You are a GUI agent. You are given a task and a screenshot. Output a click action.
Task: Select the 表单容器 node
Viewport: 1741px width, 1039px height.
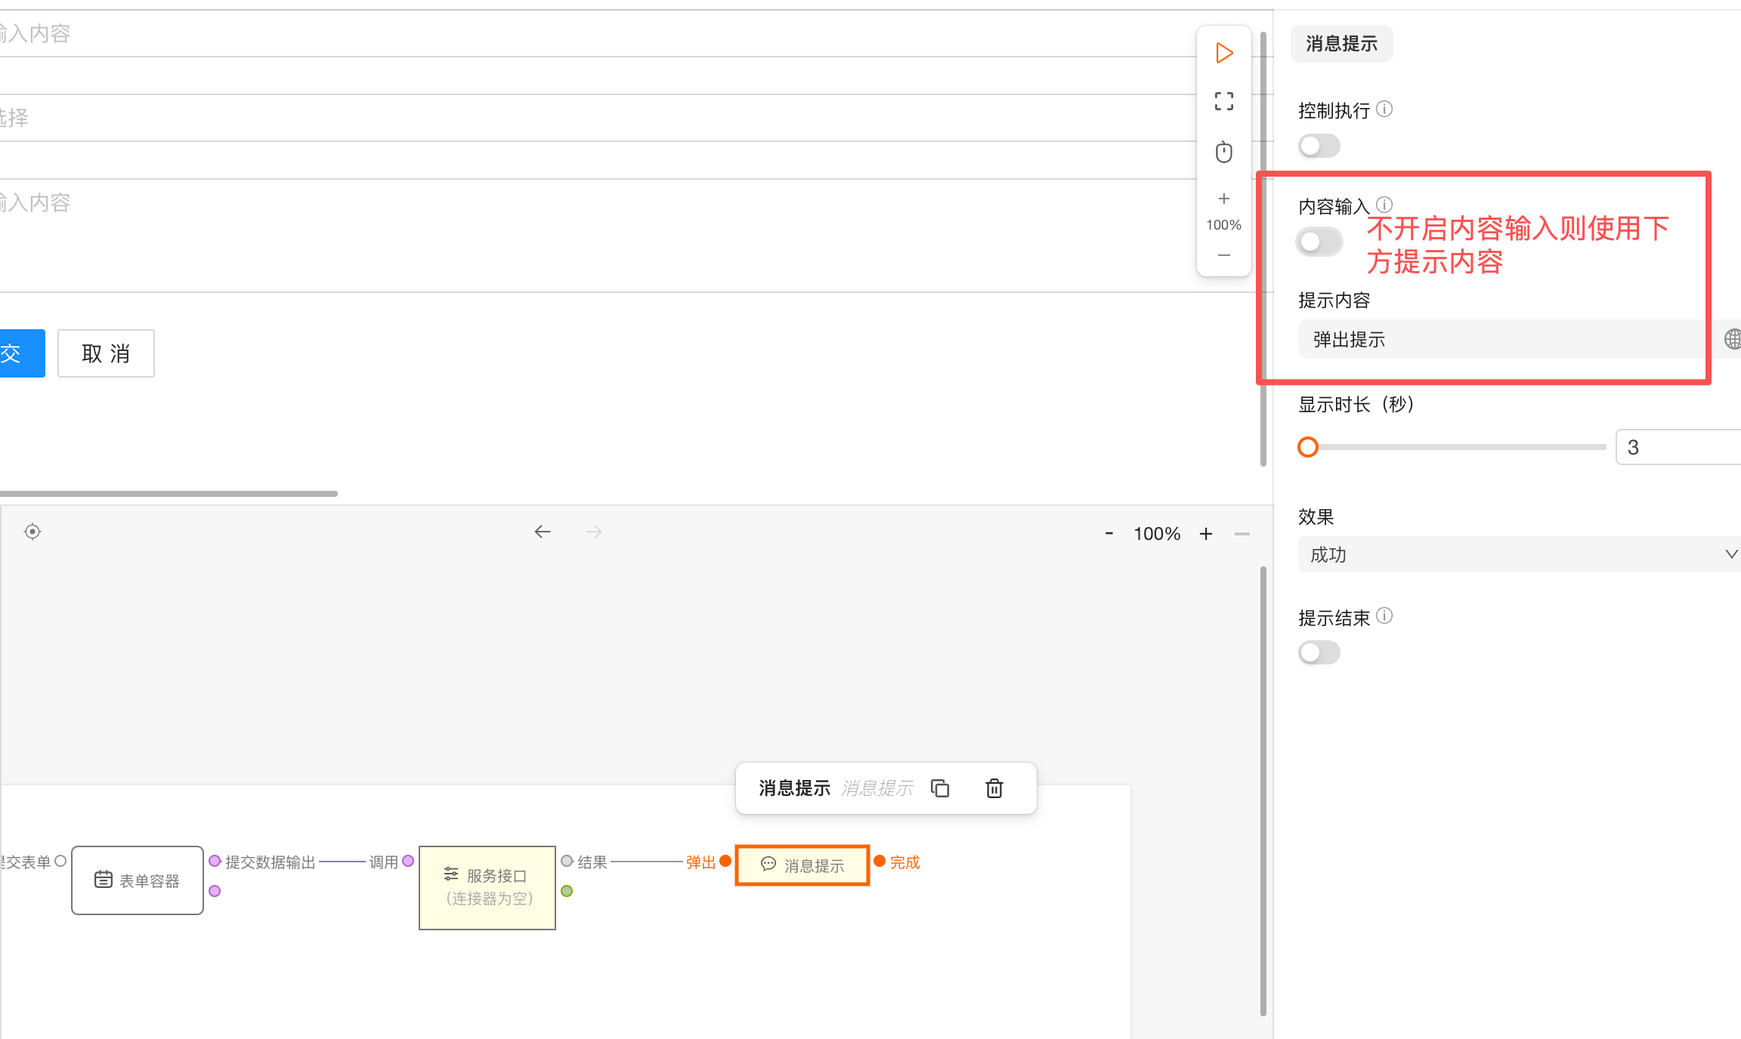pyautogui.click(x=138, y=880)
